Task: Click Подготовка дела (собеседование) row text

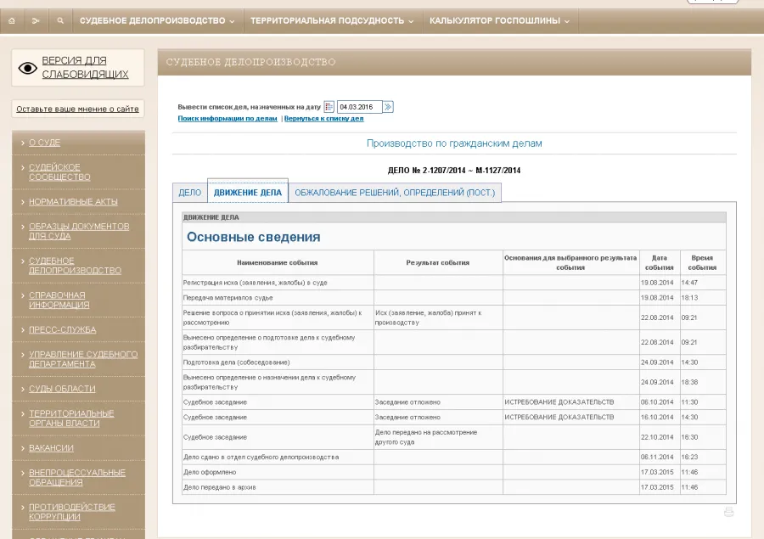Action: [x=236, y=362]
